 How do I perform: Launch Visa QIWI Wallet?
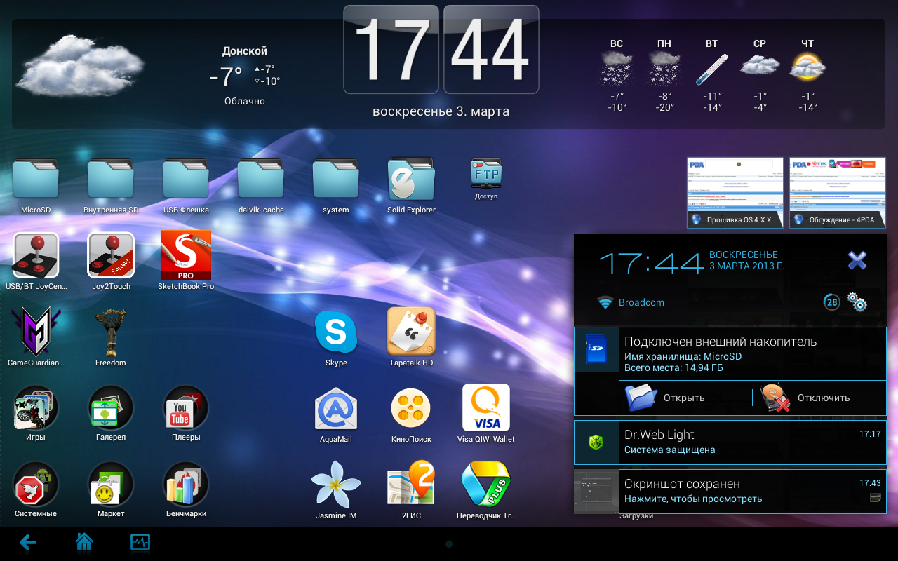click(x=486, y=409)
